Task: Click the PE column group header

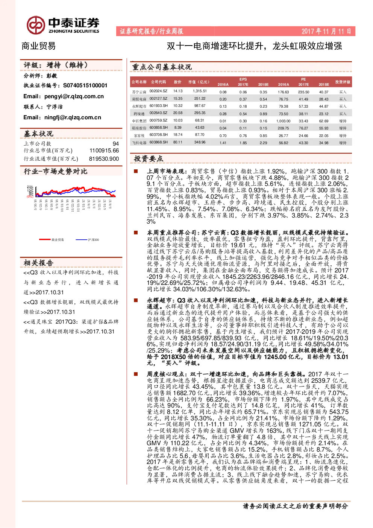Action: [x=303, y=79]
